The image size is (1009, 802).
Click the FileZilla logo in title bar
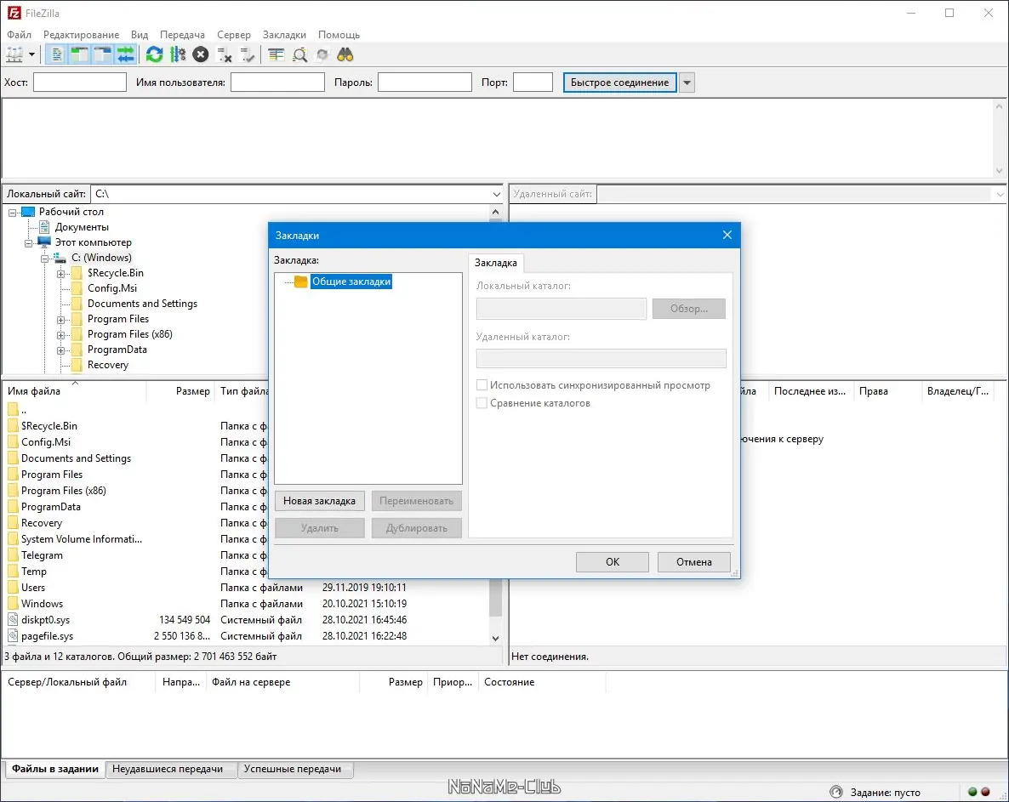coord(14,13)
